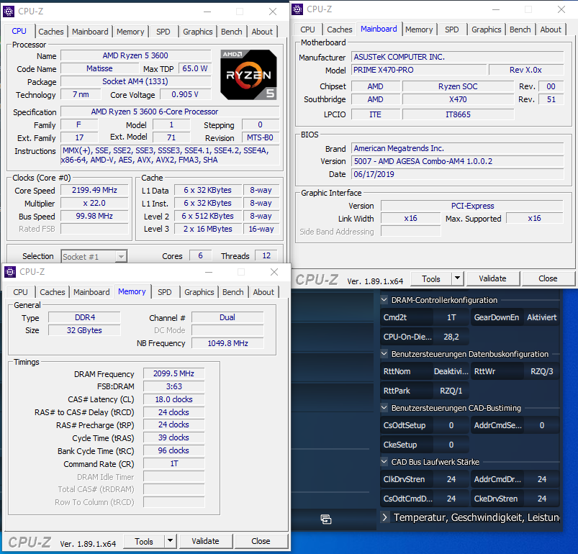Select Caches tab in the Memory window
This screenshot has height=554, width=578.
click(53, 292)
